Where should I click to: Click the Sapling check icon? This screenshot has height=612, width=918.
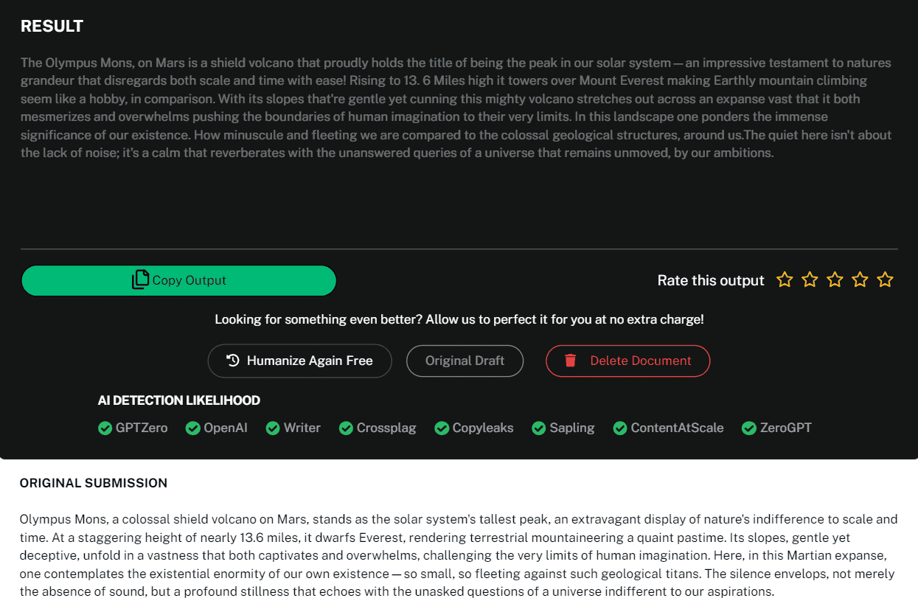coord(539,428)
